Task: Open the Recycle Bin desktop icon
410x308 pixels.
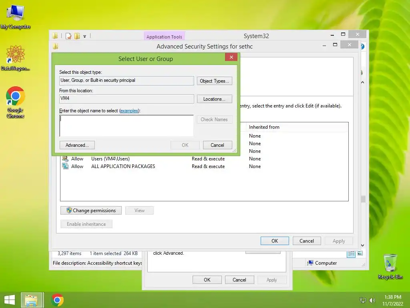Action: [x=390, y=267]
